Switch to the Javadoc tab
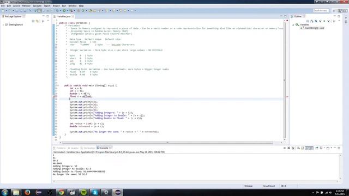This screenshot has width=349, height=196. (73, 148)
